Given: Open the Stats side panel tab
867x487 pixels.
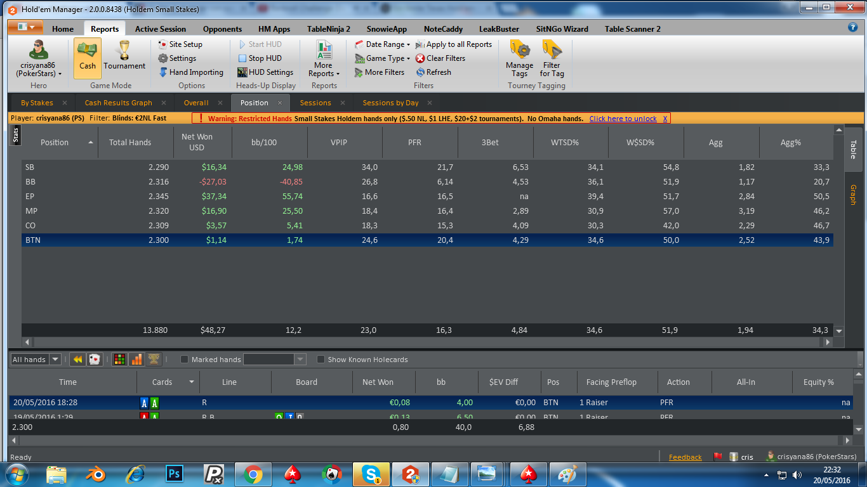Looking at the screenshot, I should point(16,135).
